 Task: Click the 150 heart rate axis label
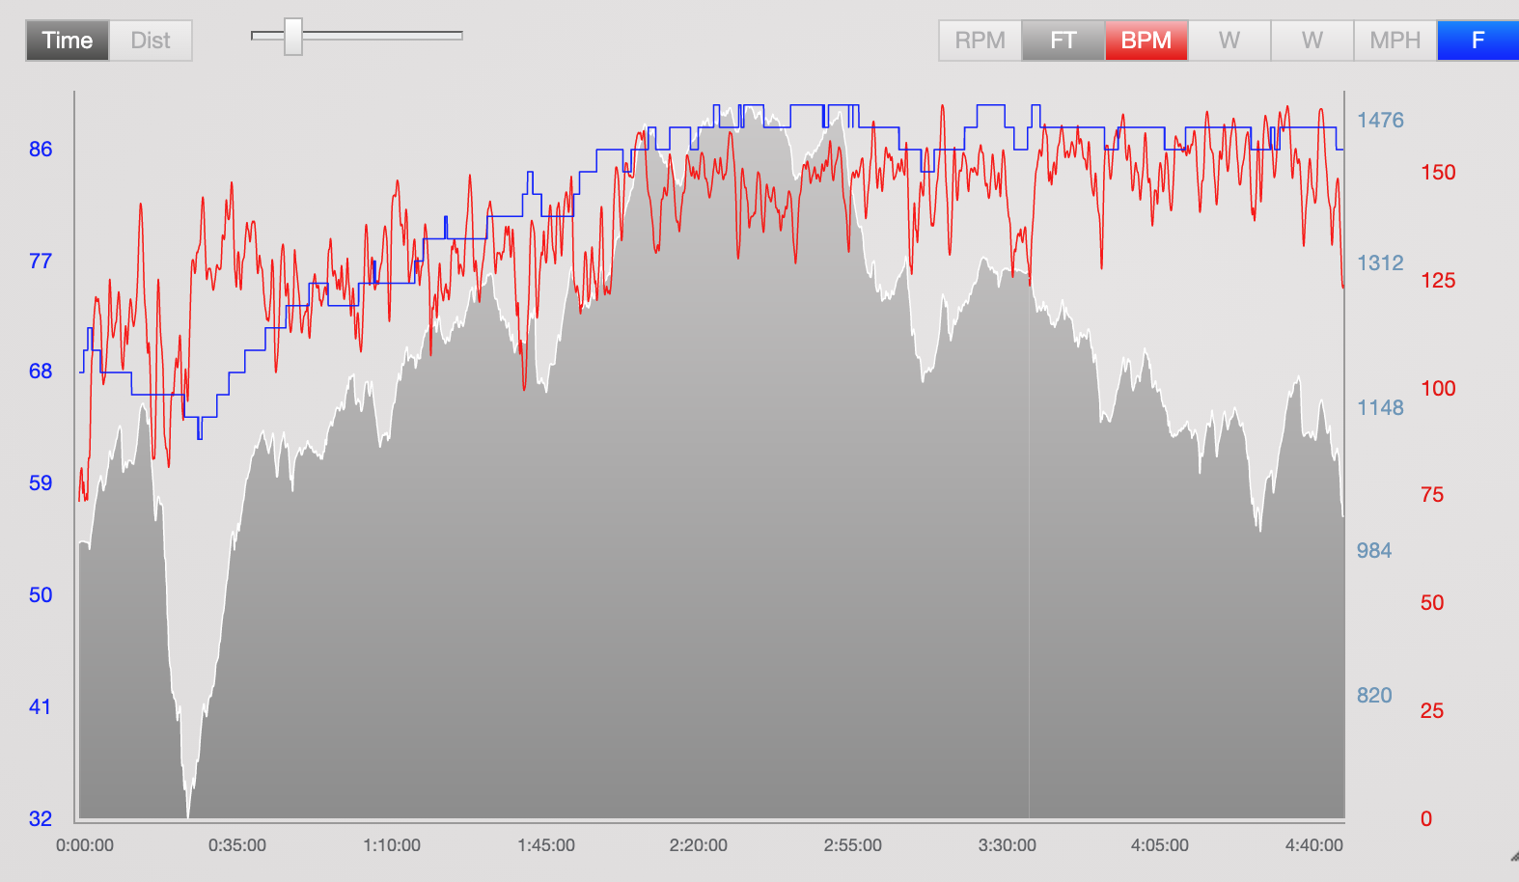pos(1438,172)
